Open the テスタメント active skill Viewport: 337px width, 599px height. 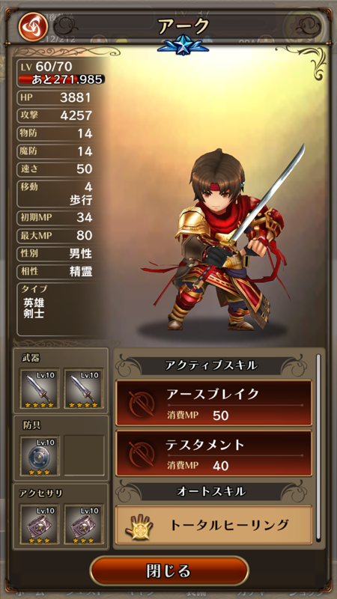(214, 454)
